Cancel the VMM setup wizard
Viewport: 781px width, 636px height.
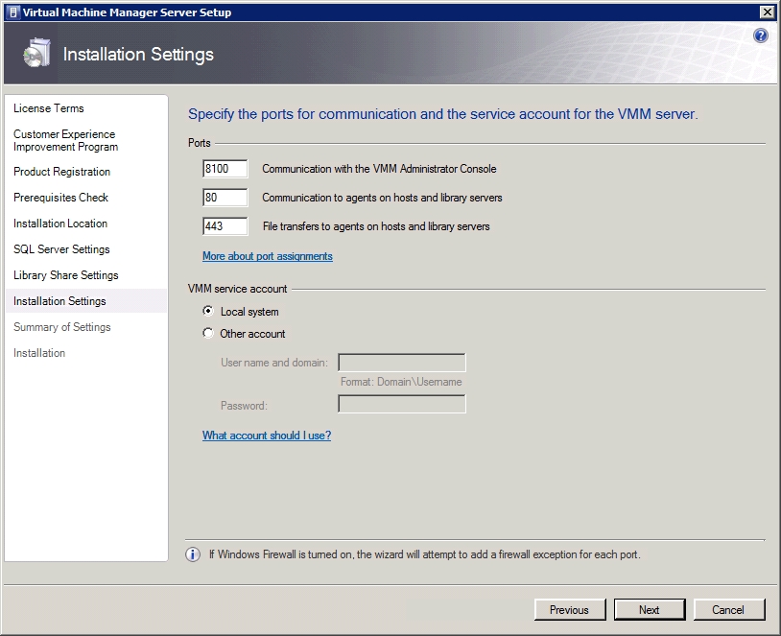(x=729, y=609)
